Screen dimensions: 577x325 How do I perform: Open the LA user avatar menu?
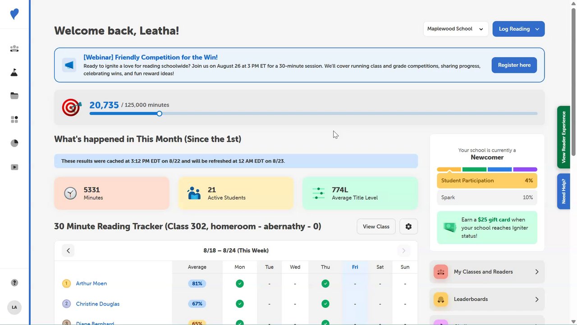click(x=14, y=307)
